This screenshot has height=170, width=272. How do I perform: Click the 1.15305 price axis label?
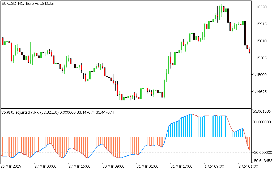click(x=262, y=58)
